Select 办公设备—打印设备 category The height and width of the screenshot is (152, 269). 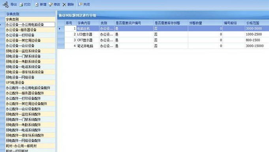[30, 35]
